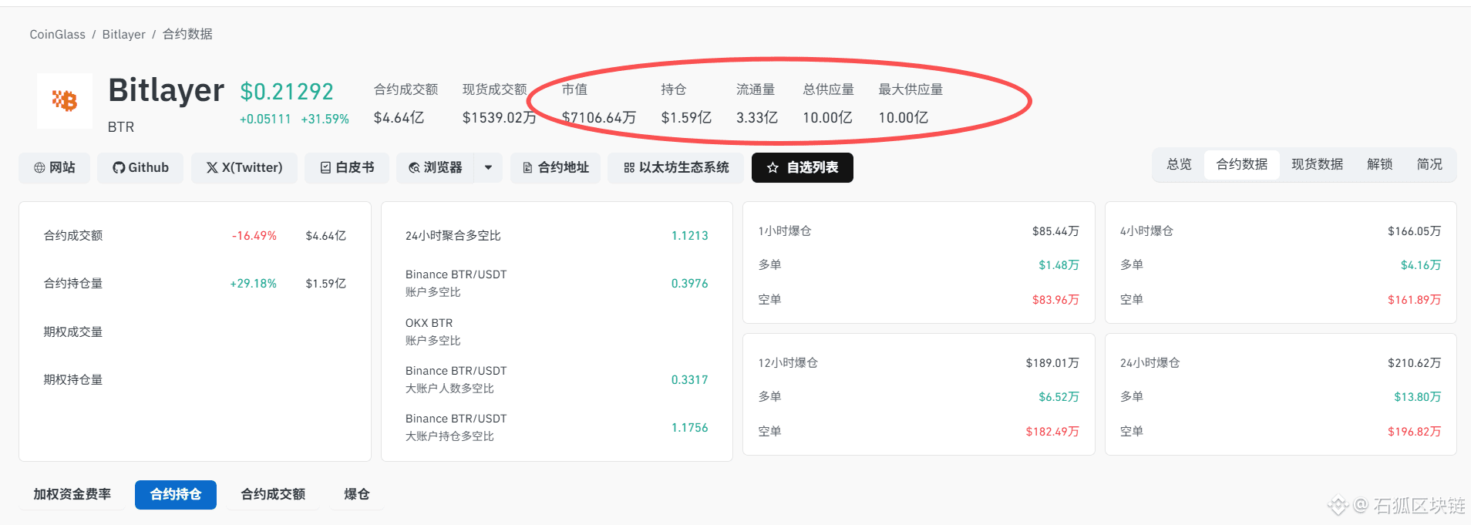Click Binance 账户多空比 value 0.3976
Screen dimensions: 1471x525
coord(689,284)
